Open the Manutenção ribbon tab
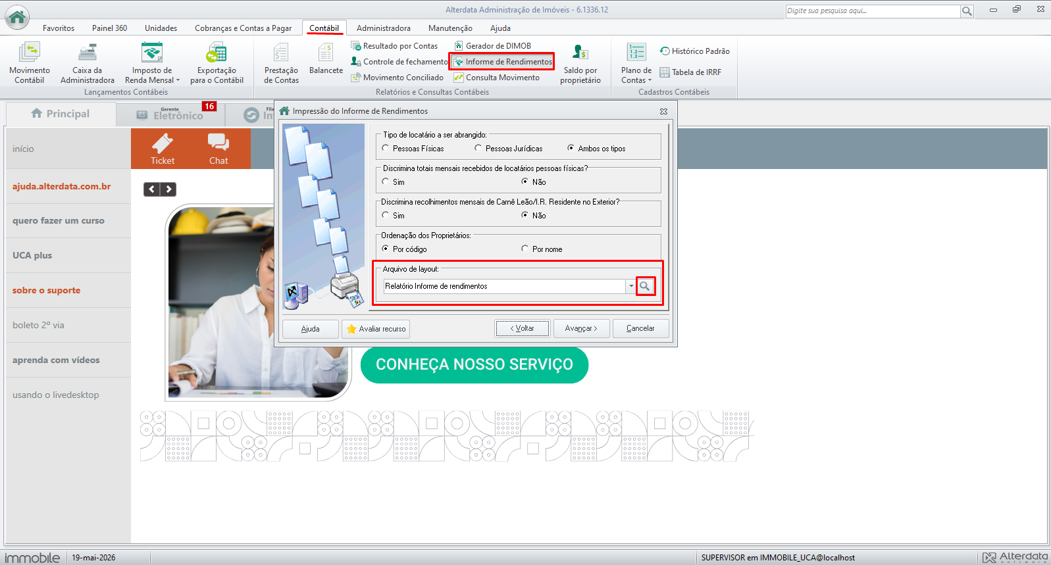Image resolution: width=1051 pixels, height=565 pixels. coord(450,28)
